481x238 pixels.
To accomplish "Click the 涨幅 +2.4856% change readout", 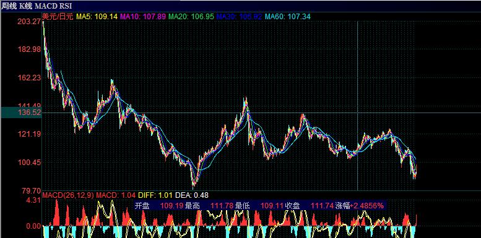I will point(360,206).
